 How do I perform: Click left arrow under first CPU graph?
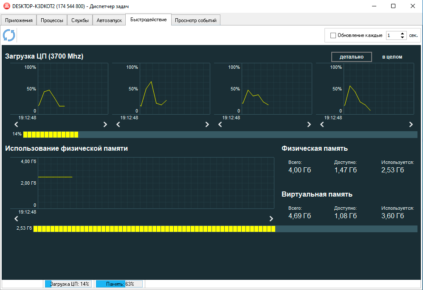pos(16,124)
